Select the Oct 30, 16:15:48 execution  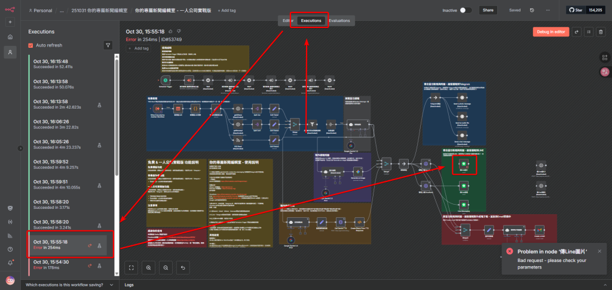point(66,64)
